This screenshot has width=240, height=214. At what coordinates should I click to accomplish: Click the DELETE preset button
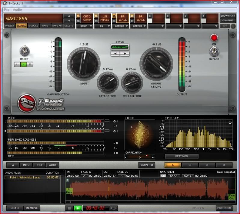(x=69, y=26)
